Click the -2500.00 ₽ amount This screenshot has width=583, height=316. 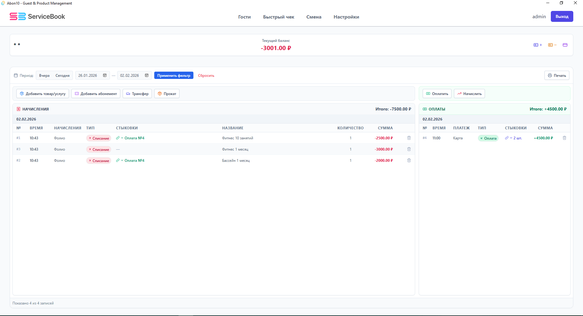pos(384,138)
